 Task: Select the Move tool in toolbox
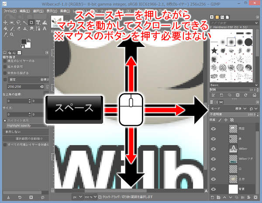click(x=5, y=22)
